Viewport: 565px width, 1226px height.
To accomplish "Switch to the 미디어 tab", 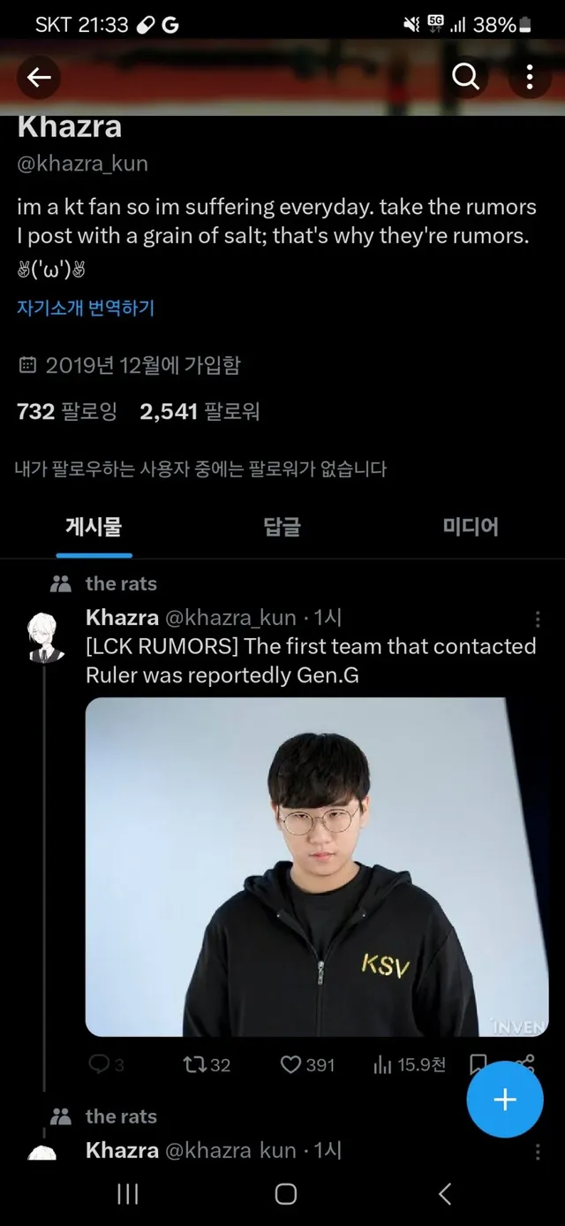I will click(x=471, y=528).
